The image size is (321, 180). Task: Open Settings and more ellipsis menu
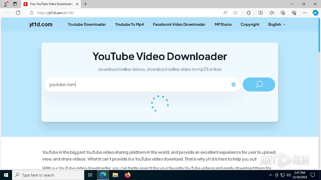tap(305, 13)
